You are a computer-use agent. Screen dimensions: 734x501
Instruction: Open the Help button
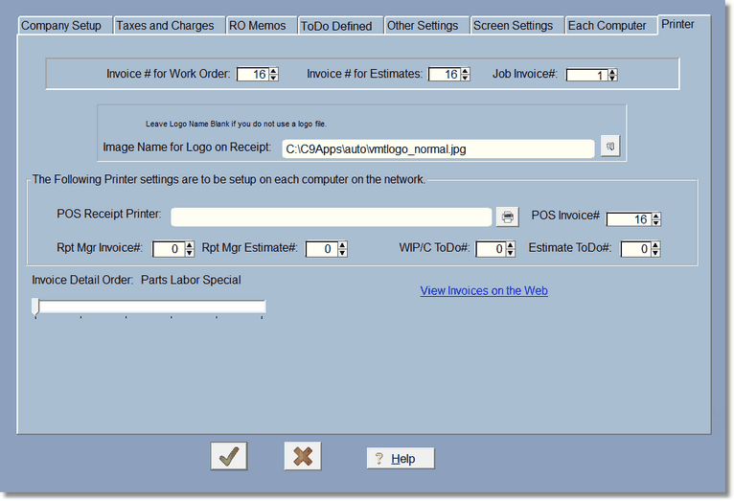point(401,459)
